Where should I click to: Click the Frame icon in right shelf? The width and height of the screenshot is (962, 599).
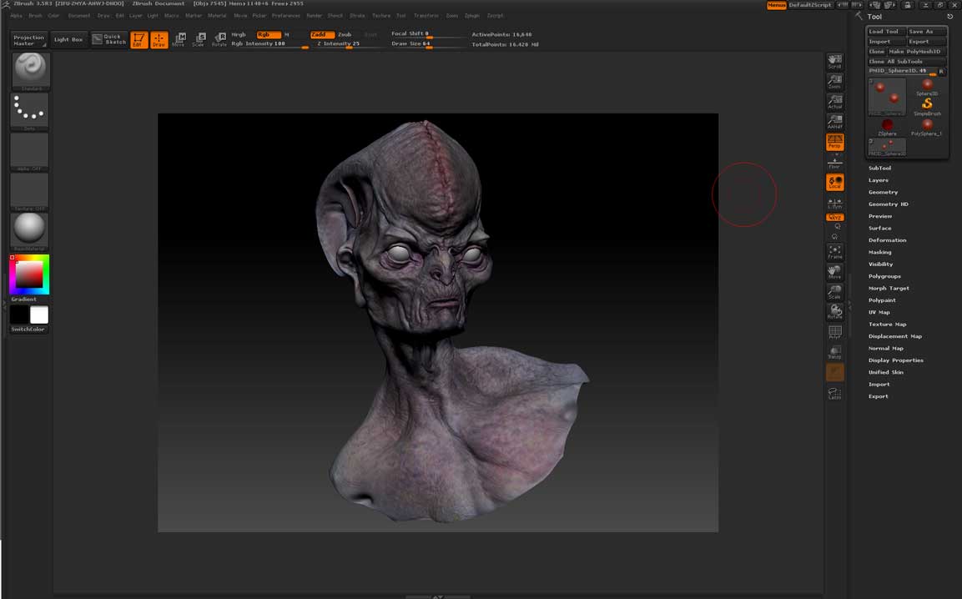(x=835, y=252)
